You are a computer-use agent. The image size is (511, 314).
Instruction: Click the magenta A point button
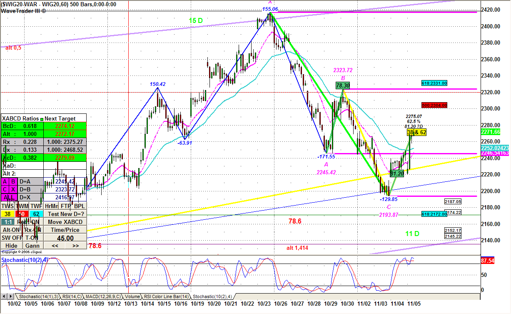(5, 181)
